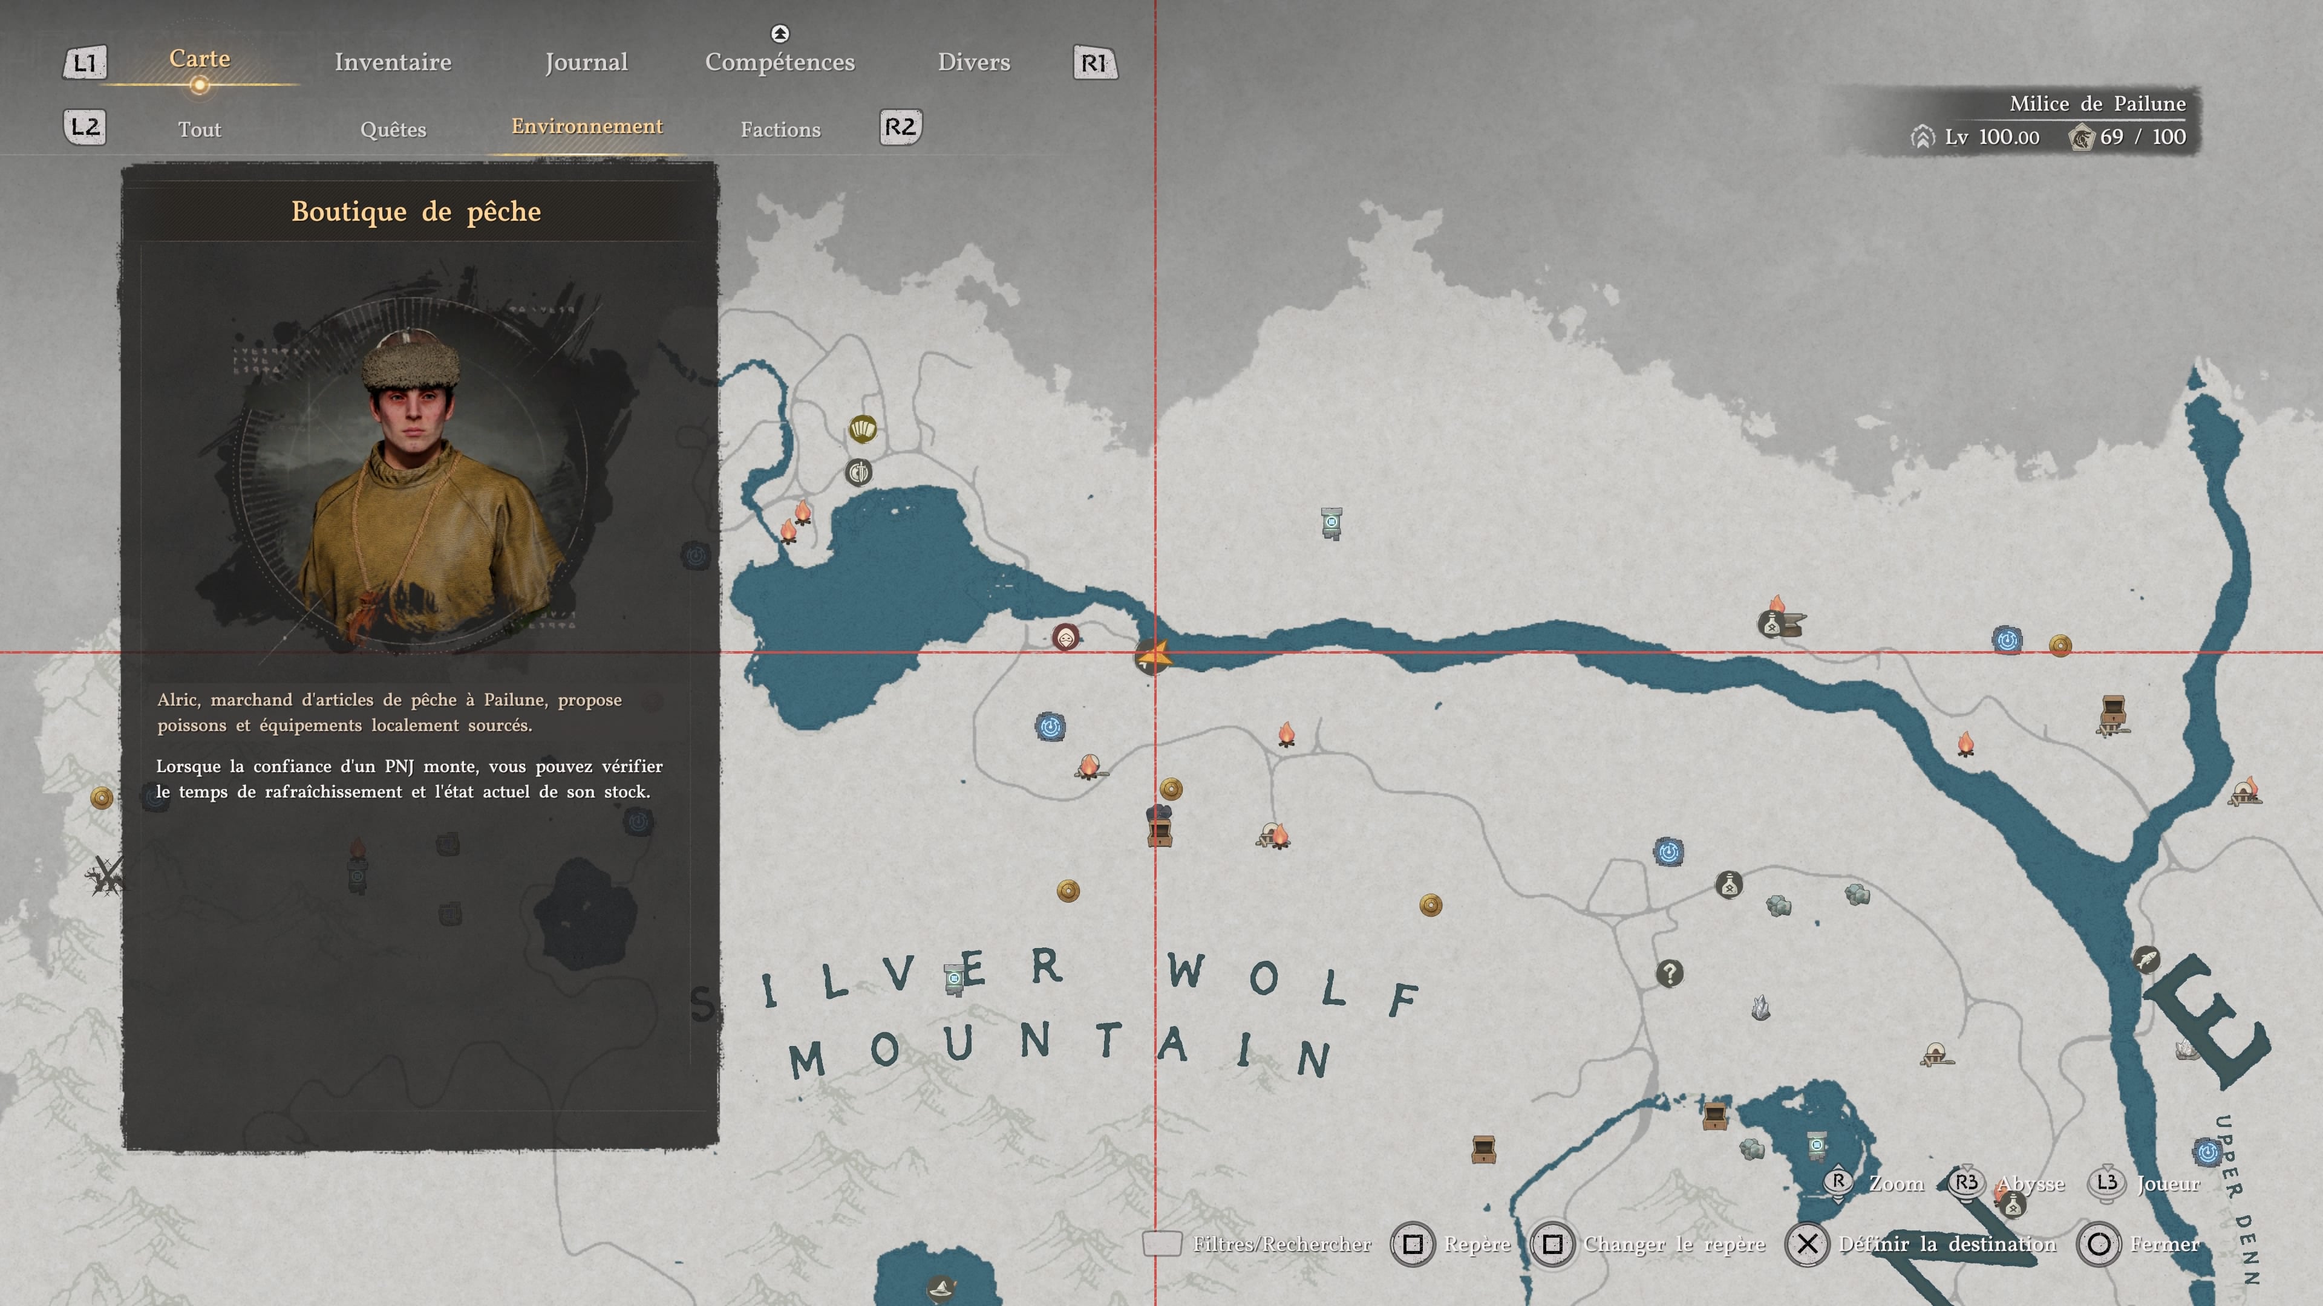The height and width of the screenshot is (1306, 2323).
Task: Click the L3 Joueur prompt
Action: (2145, 1183)
